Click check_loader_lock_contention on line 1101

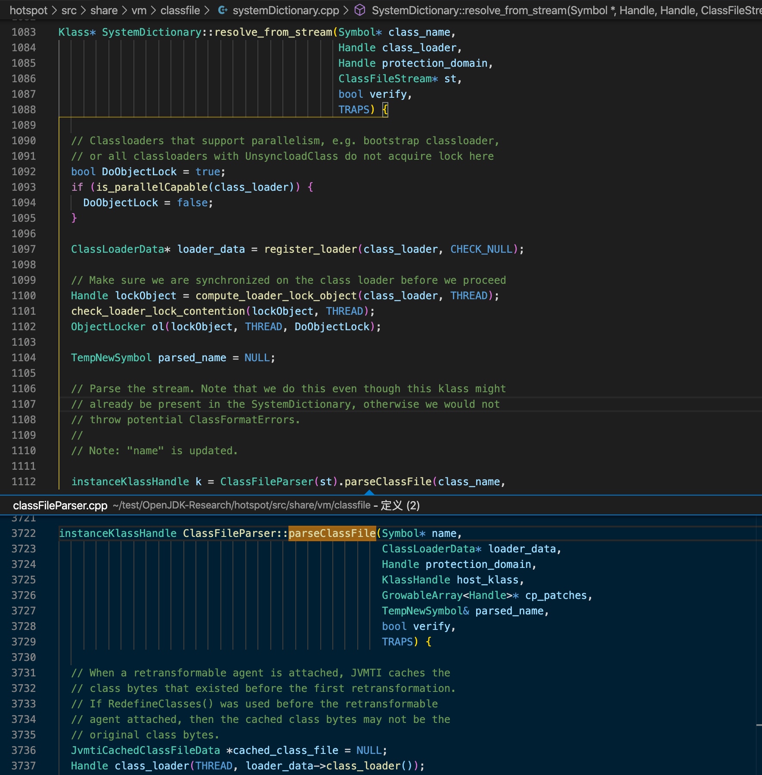(x=158, y=311)
